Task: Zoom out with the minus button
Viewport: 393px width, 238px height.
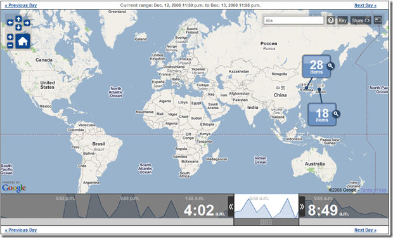Action: [x=10, y=45]
